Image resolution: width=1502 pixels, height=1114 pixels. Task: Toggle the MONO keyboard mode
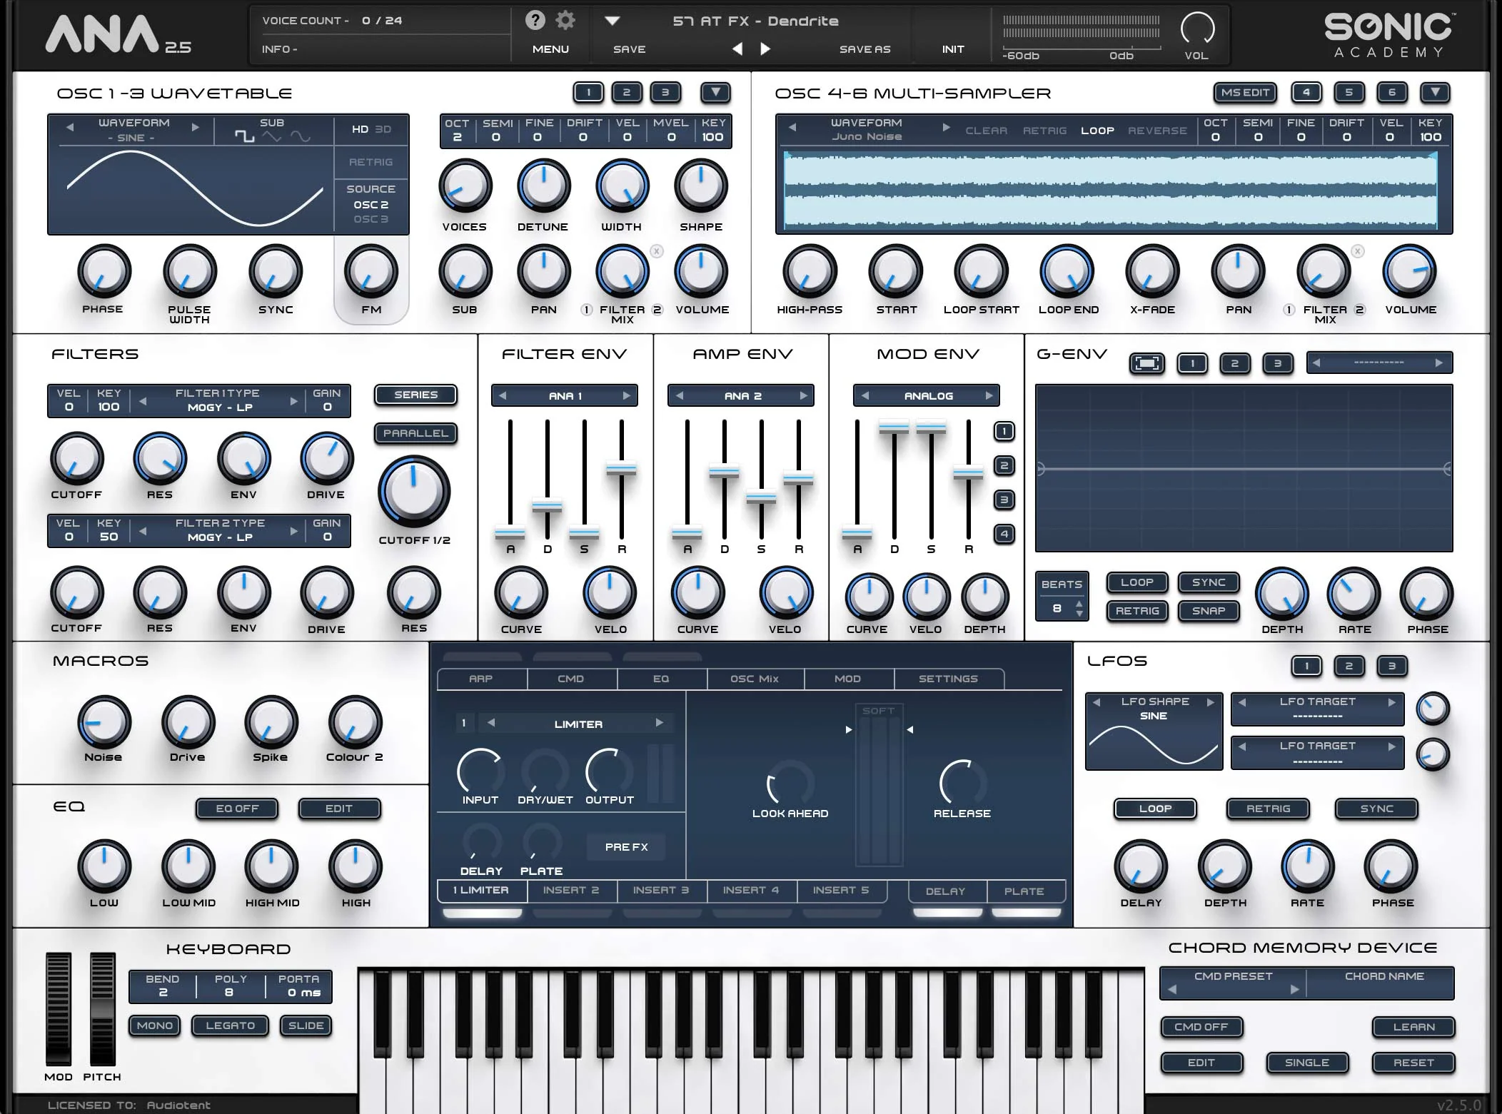click(154, 1026)
